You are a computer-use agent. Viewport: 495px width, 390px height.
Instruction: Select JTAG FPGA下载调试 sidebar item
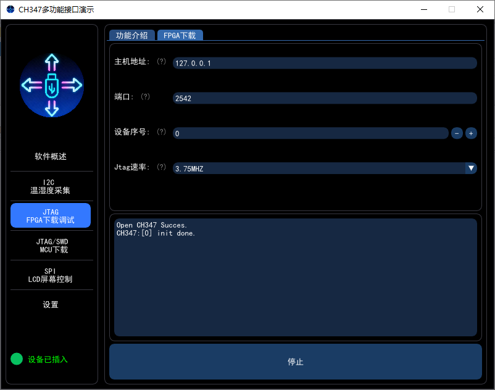51,215
